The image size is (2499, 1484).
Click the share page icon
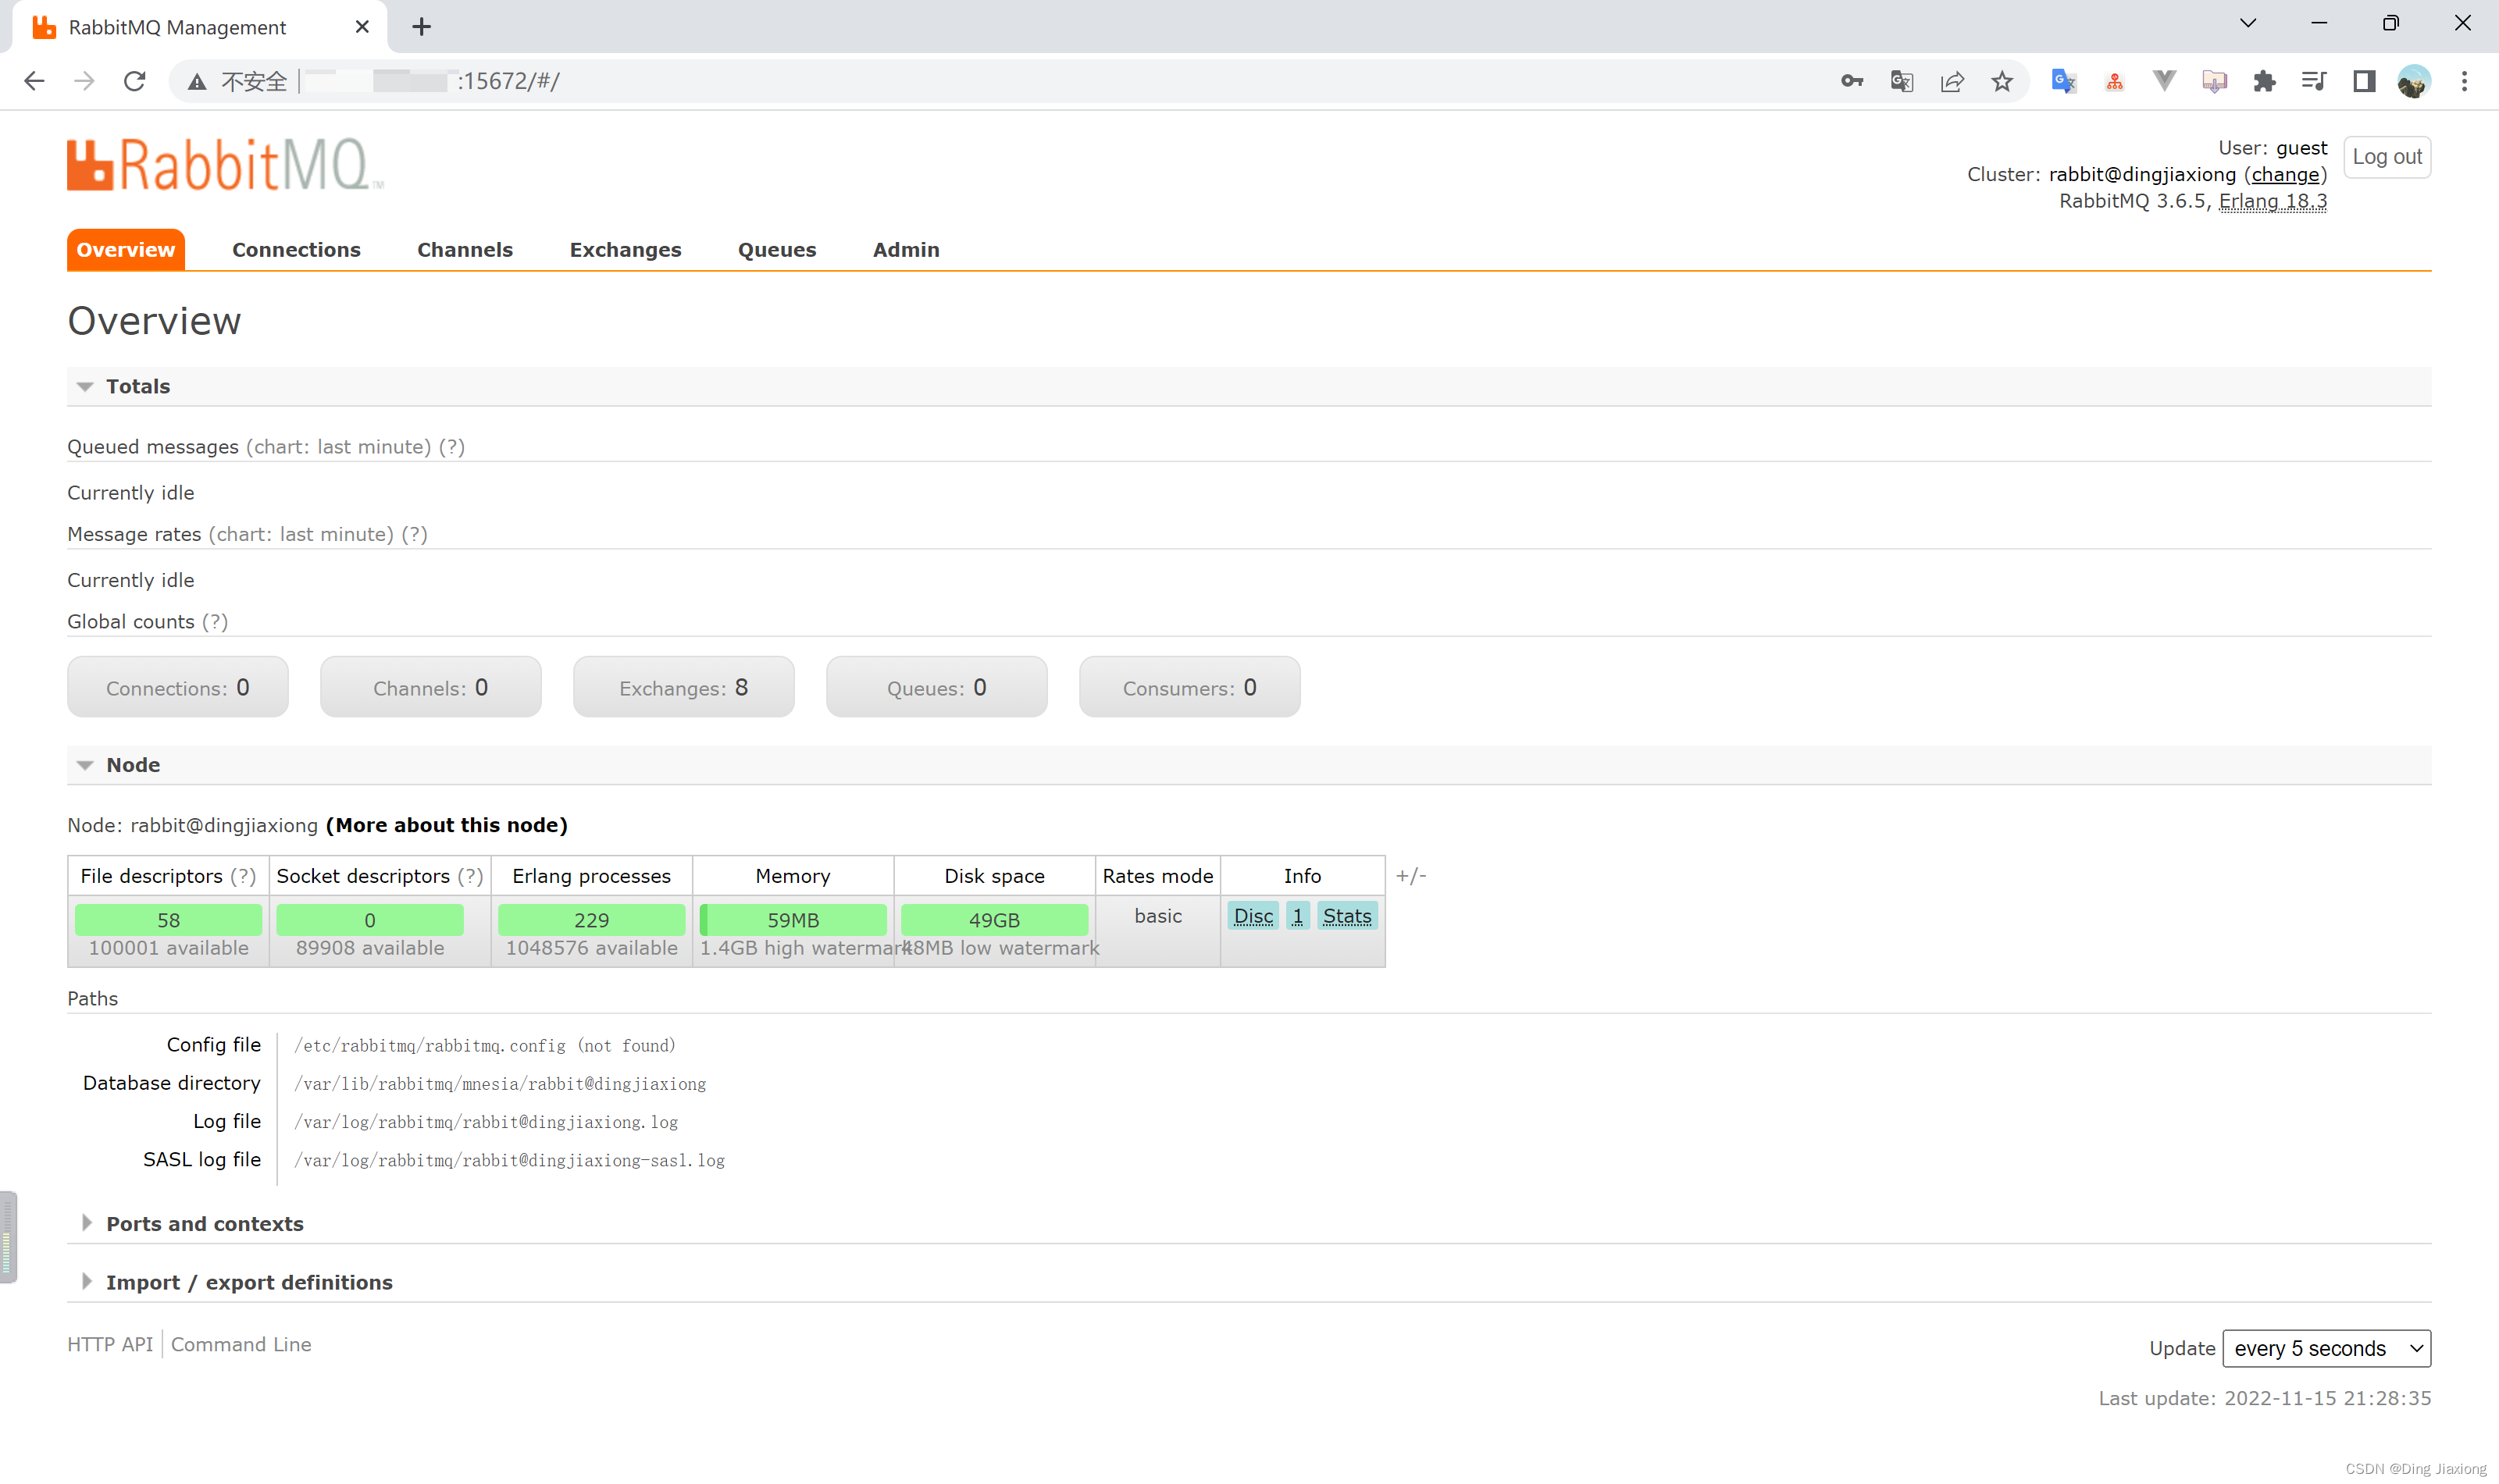point(1952,81)
